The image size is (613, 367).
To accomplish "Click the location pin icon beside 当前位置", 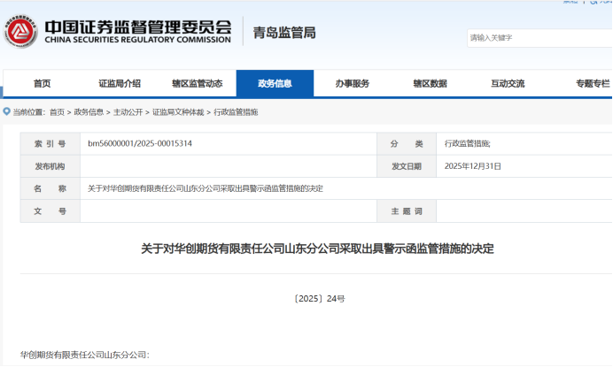I will (x=7, y=112).
